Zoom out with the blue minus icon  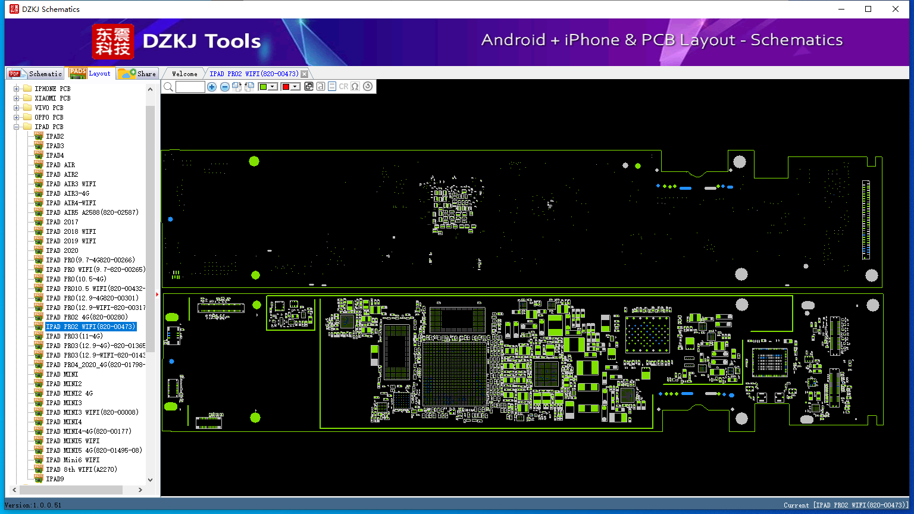(x=224, y=87)
